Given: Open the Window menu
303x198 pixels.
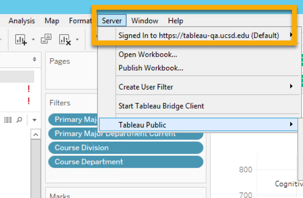Looking at the screenshot, I should 145,21.
